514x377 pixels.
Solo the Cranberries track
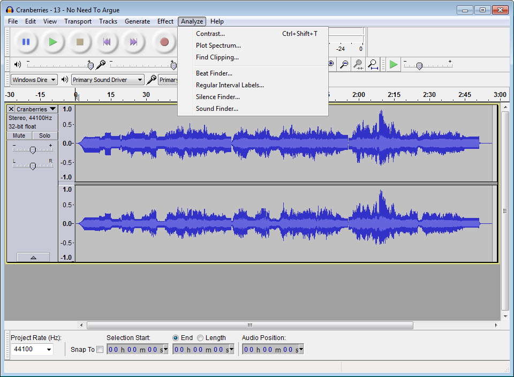(x=45, y=135)
